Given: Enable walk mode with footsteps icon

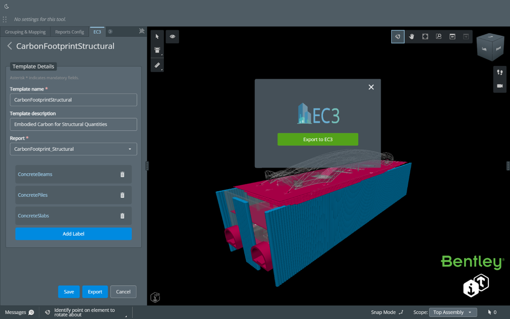Looking at the screenshot, I should pyautogui.click(x=500, y=72).
